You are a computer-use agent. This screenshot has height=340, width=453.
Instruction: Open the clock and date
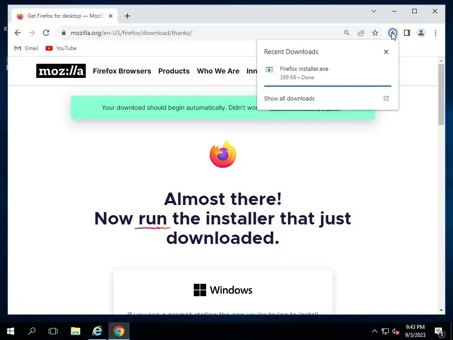(415, 331)
